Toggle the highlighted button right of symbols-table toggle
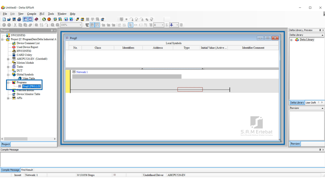Screen dimensions: 325x182 pos(97,25)
